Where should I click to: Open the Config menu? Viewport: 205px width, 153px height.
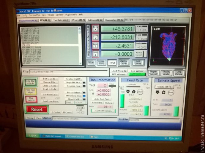click(24, 15)
